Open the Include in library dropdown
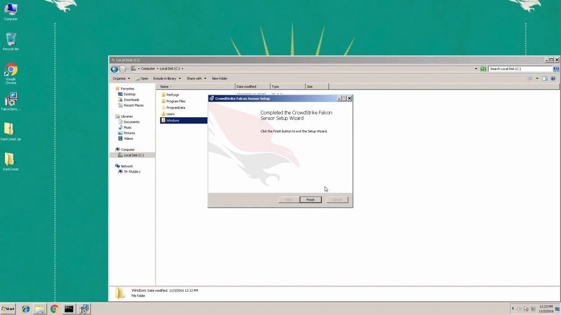Viewport: 561px width, 315px height. coord(167,78)
